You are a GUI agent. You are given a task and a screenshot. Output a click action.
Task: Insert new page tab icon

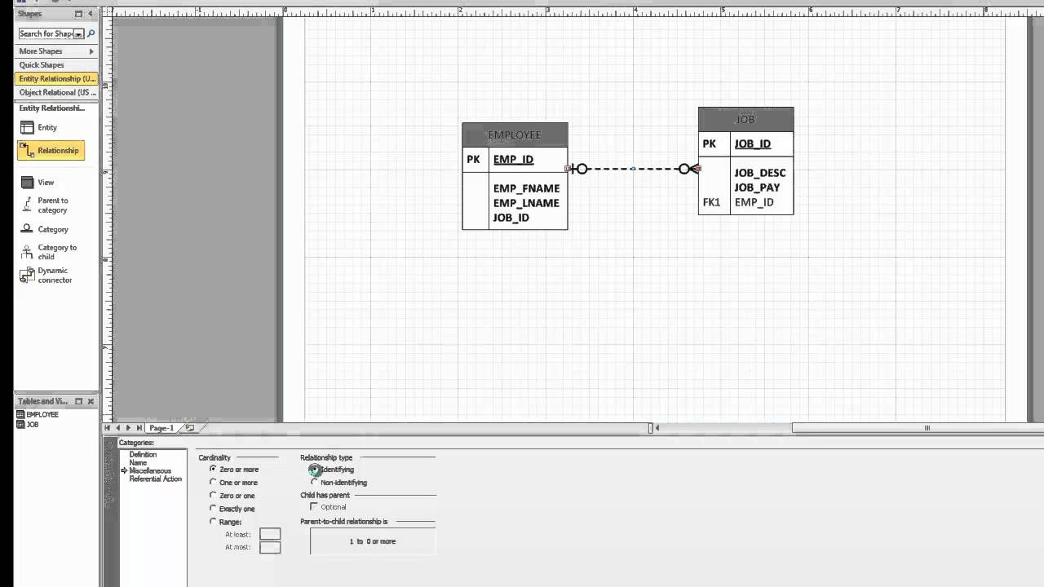(190, 427)
